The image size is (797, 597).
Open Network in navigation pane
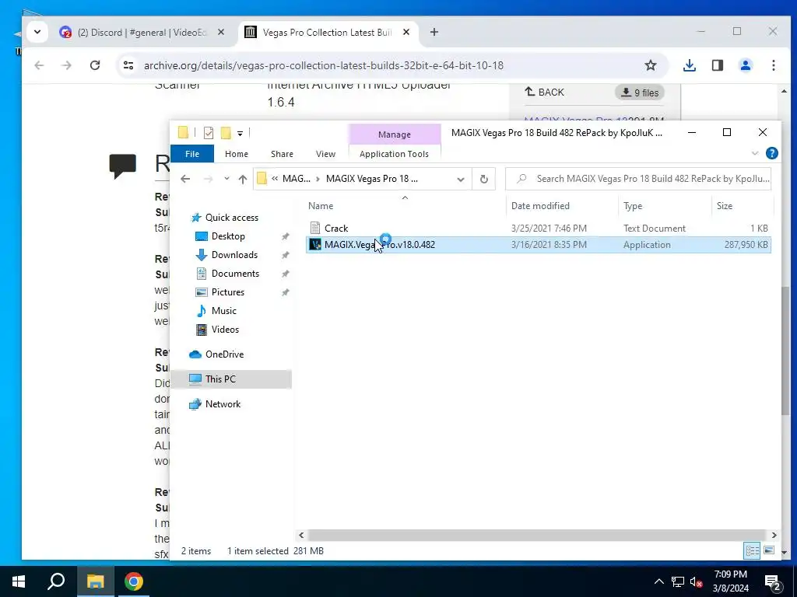(x=223, y=404)
